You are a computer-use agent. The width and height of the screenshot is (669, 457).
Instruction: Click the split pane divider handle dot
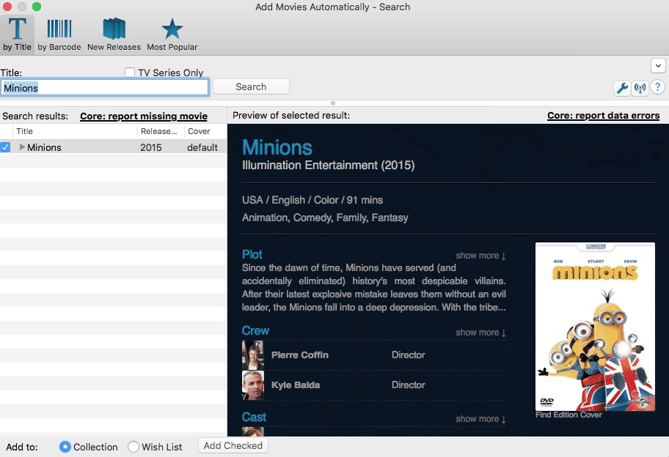333,103
